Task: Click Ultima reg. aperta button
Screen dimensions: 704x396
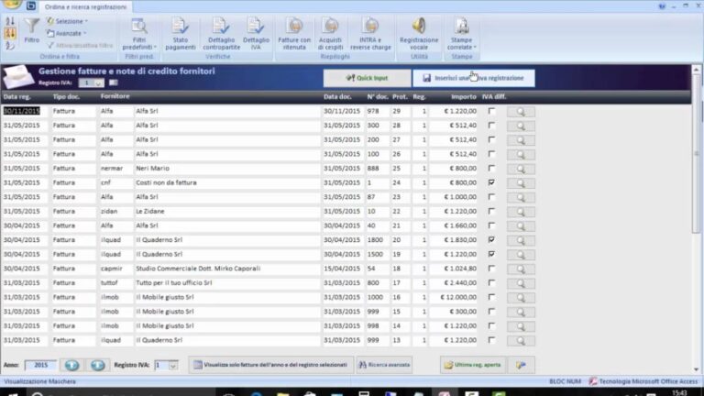Action: pos(473,365)
